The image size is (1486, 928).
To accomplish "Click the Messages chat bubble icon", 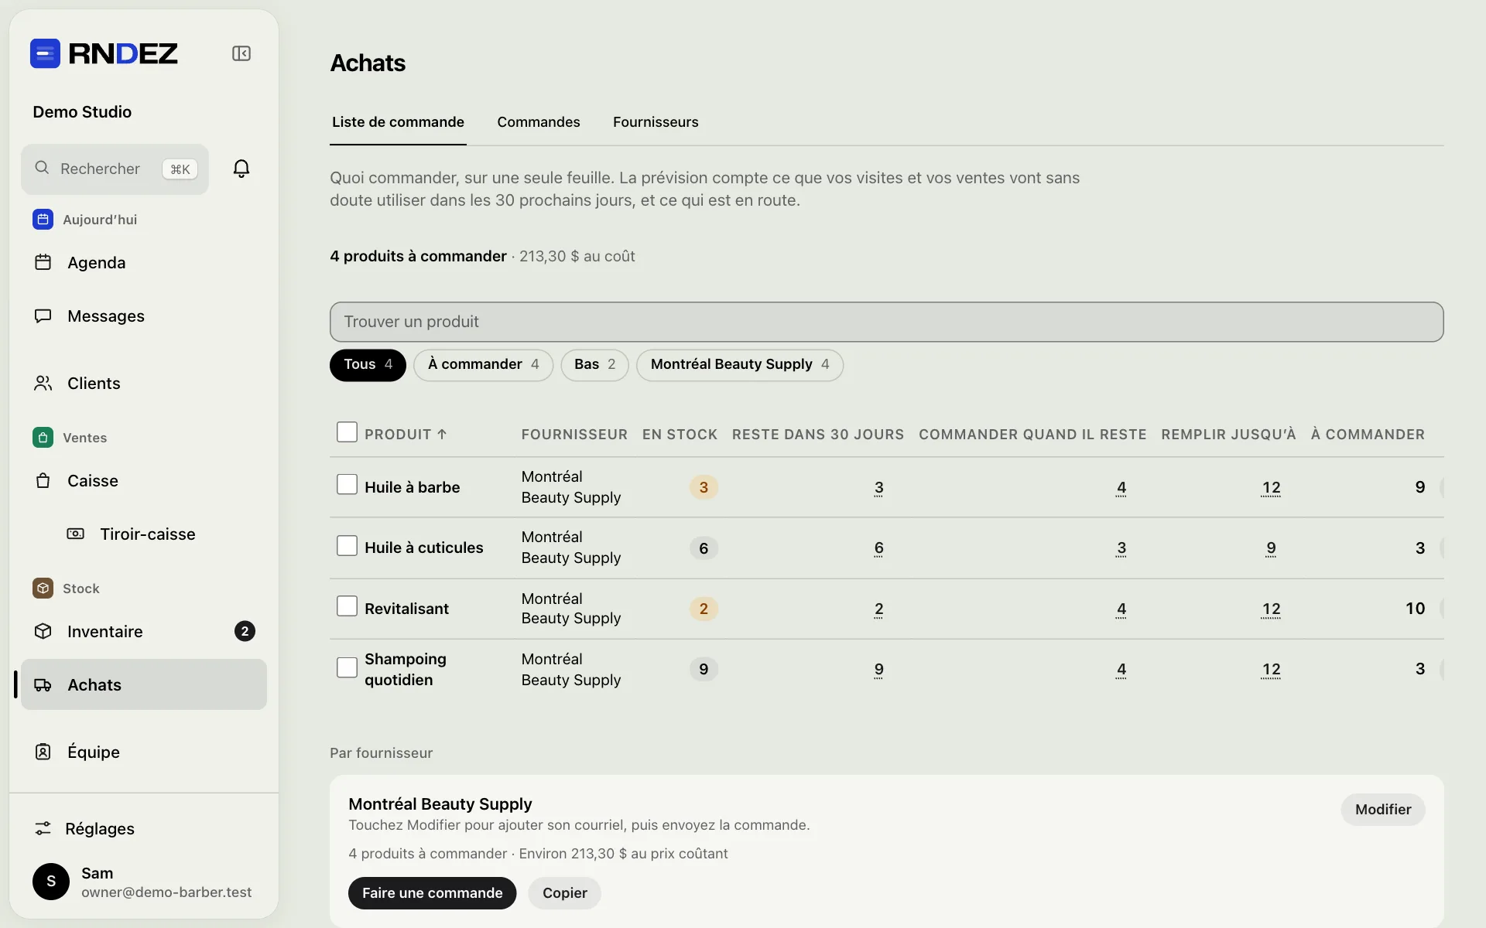I will (x=43, y=316).
